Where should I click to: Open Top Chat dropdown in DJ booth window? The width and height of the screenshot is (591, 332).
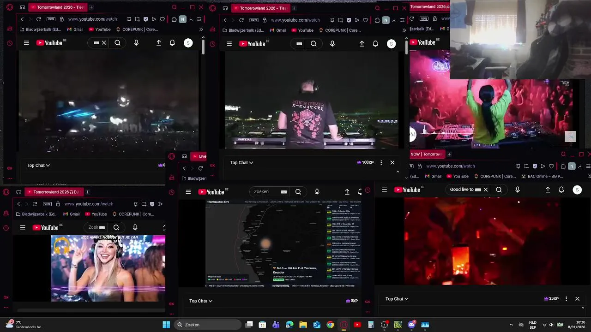pos(241,162)
